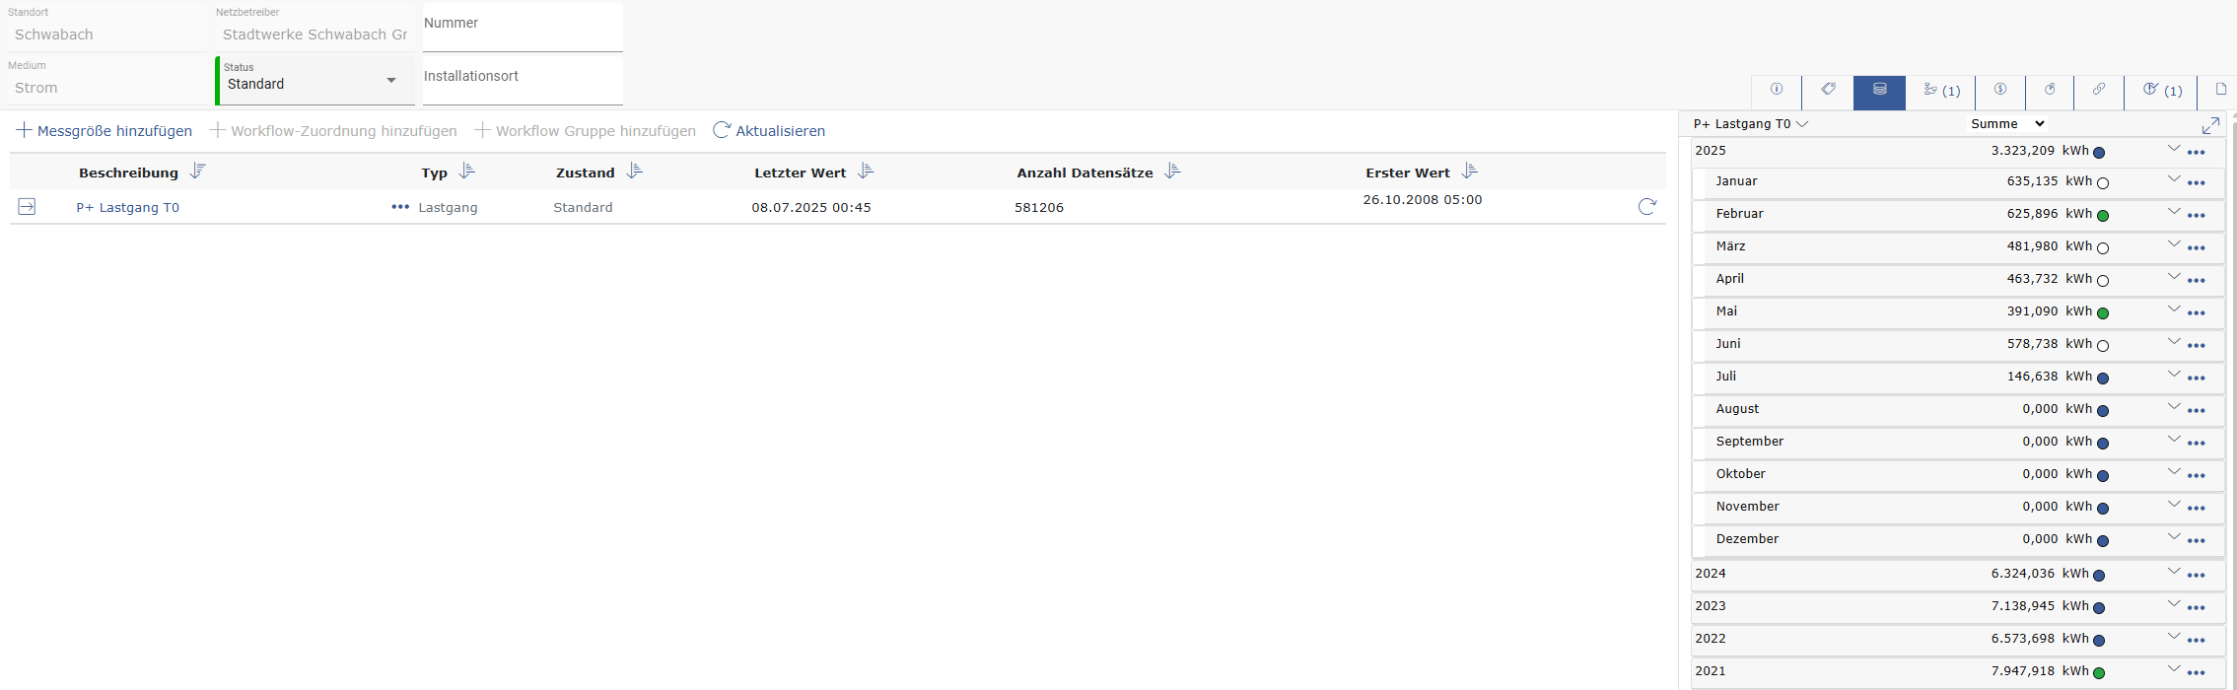Sort by Beschreibung column

point(197,172)
